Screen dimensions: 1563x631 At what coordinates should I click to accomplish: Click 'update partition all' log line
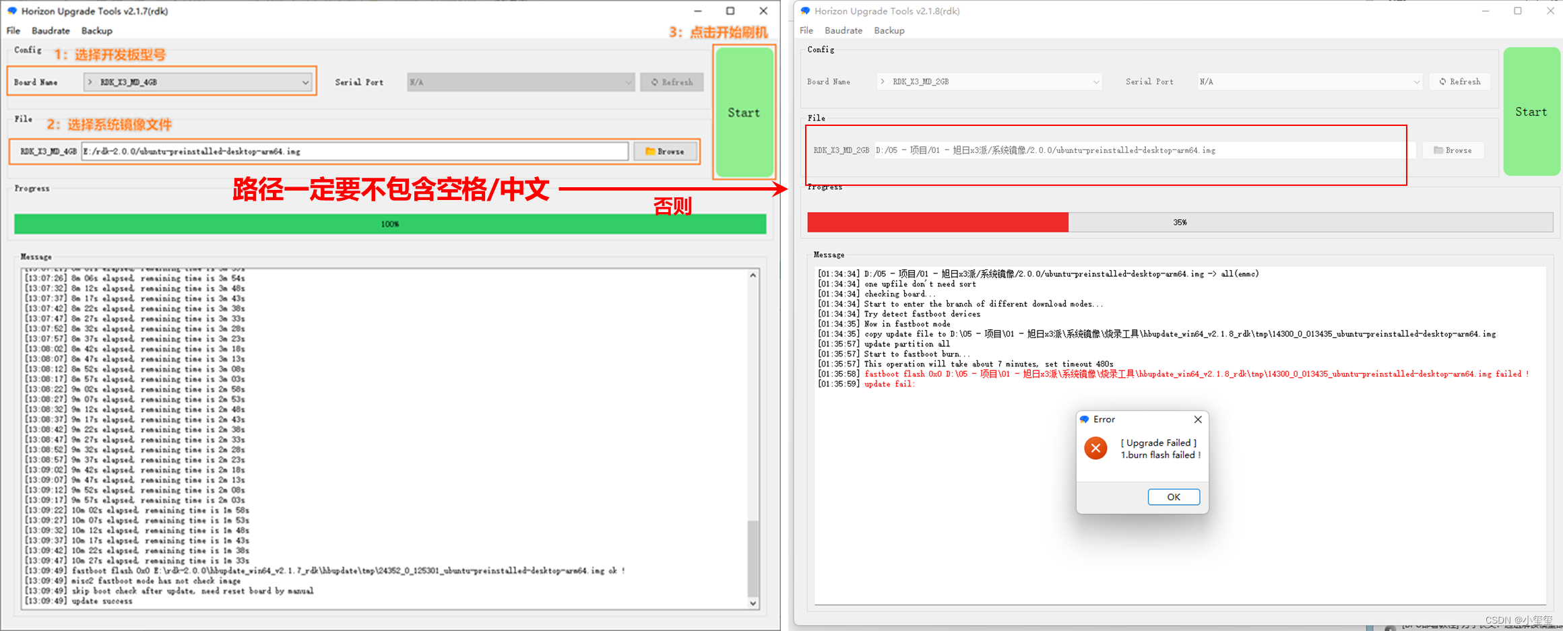[885, 344]
